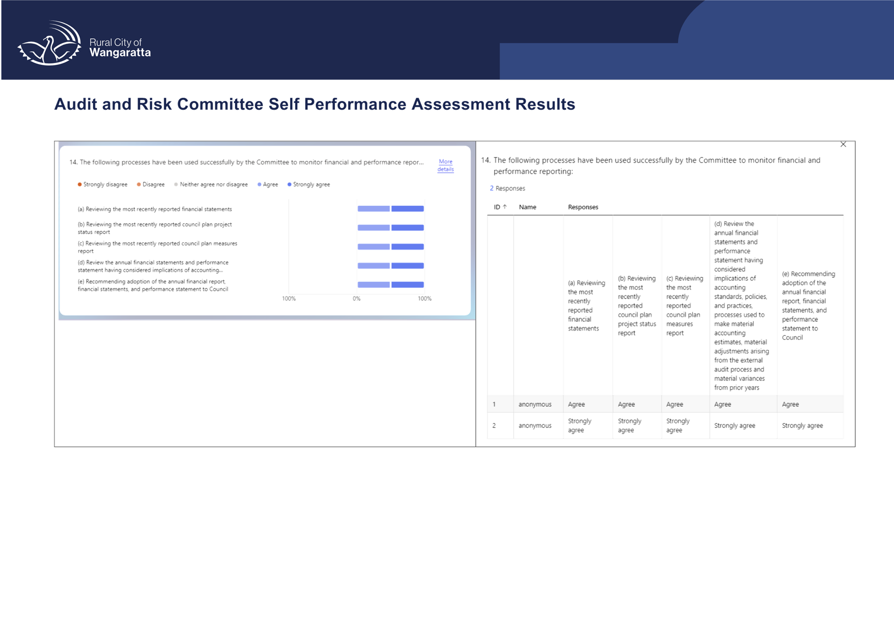Click the chart label '(e) Recommending adoption of the annual financial report'
Screen dimensions: 894x631
(153, 285)
